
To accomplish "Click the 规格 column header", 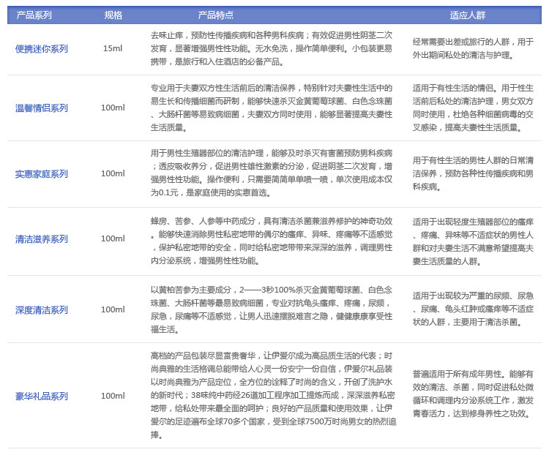I will tap(113, 15).
